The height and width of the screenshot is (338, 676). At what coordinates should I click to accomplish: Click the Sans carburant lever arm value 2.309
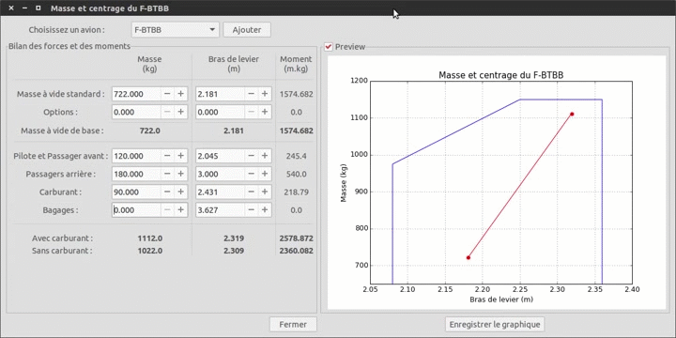click(233, 251)
